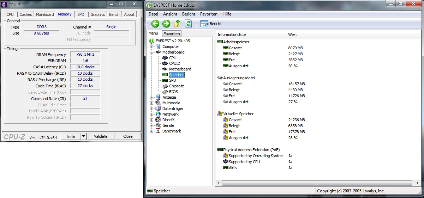Click the Geräte devices icon

(158, 125)
